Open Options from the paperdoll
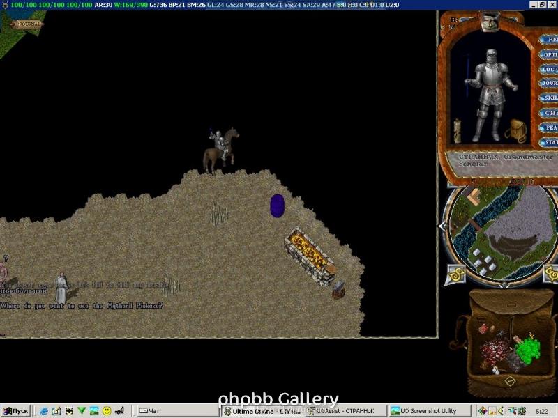This screenshot has height=418, width=558. pyautogui.click(x=549, y=54)
